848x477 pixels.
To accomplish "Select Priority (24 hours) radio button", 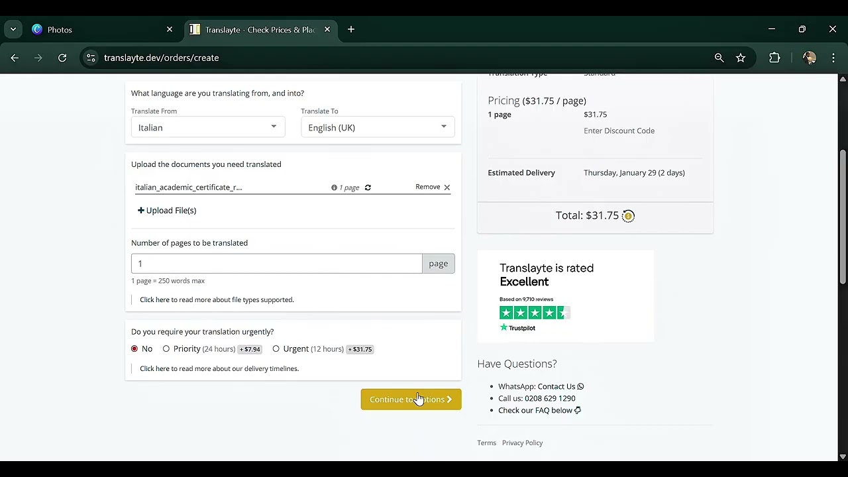I will tap(166, 348).
